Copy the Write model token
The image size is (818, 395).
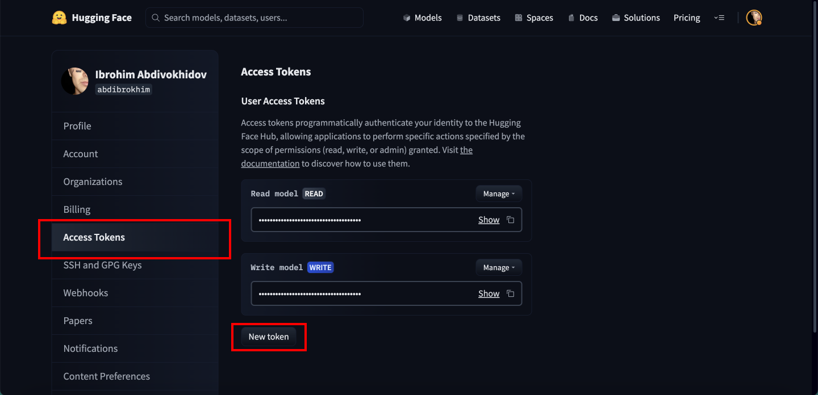(x=510, y=294)
